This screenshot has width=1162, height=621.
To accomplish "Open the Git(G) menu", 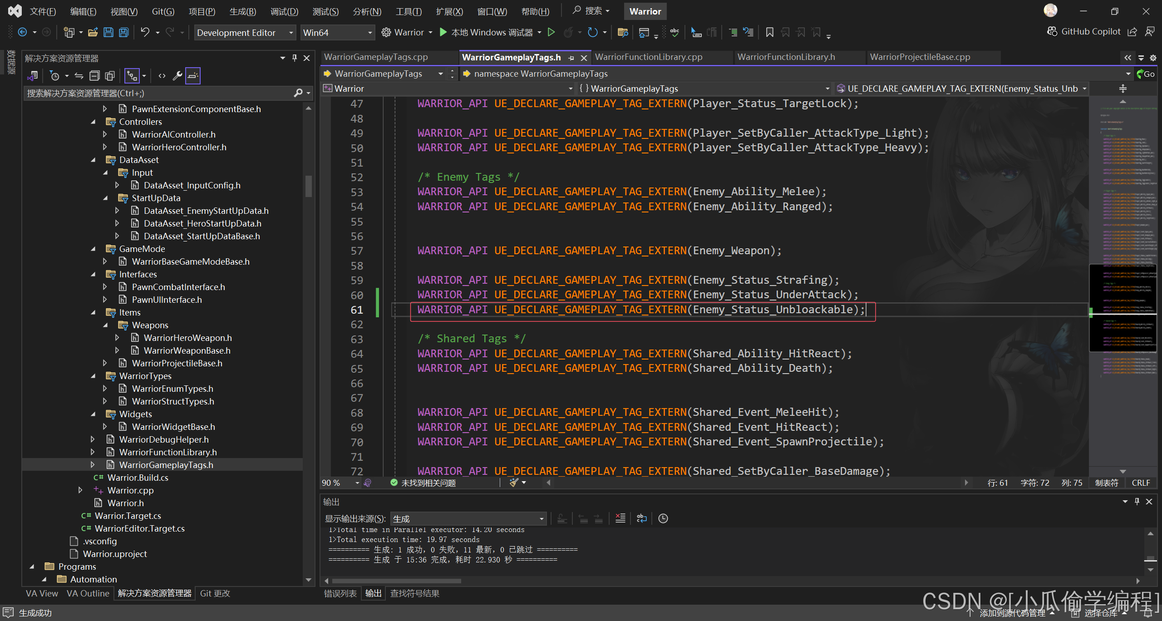I will pos(163,11).
